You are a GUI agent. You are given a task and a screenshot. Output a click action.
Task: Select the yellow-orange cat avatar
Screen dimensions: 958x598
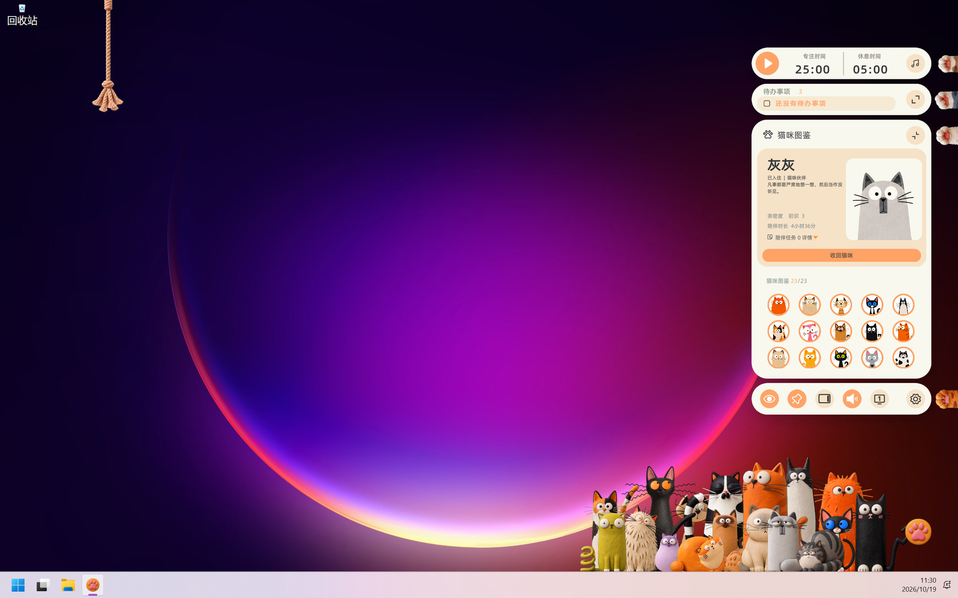(809, 358)
